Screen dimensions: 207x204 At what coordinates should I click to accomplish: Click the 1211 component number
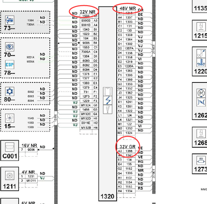(x=10, y=186)
